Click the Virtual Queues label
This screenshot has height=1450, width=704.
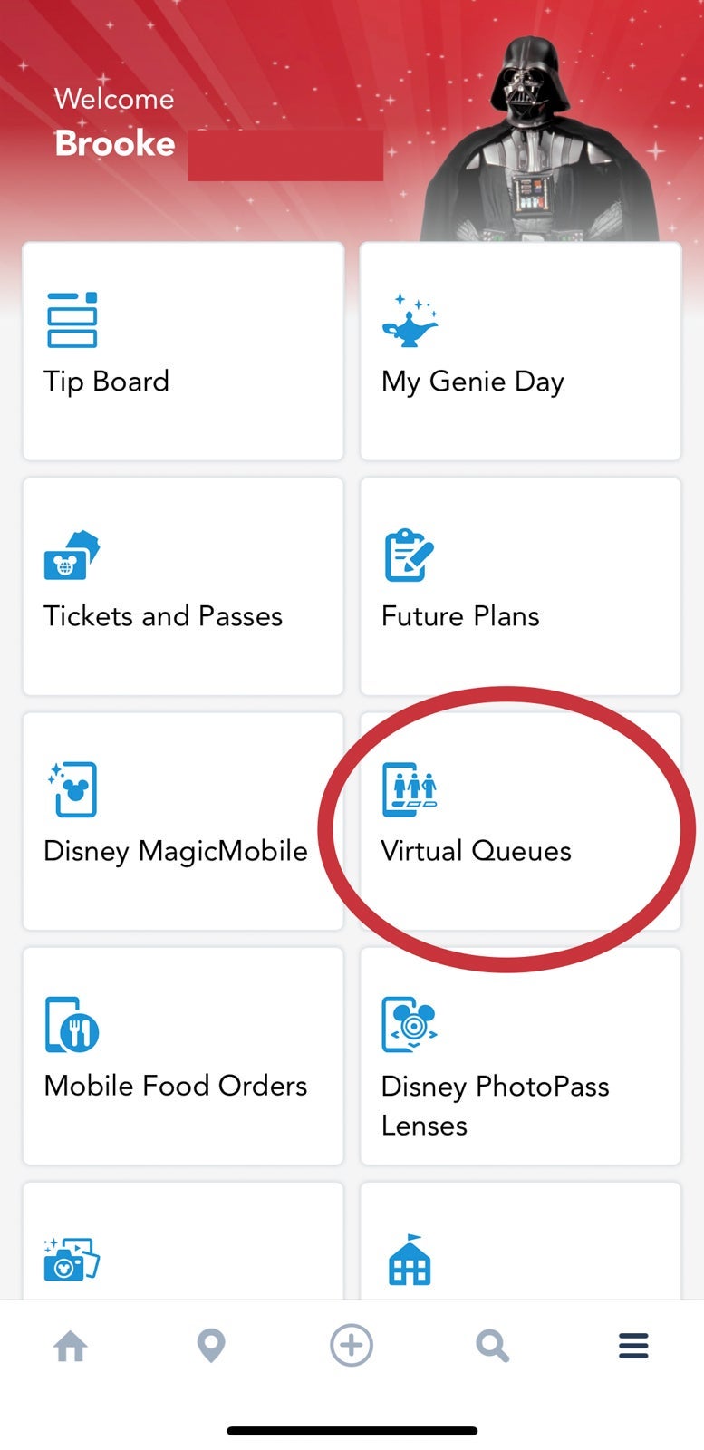[476, 851]
